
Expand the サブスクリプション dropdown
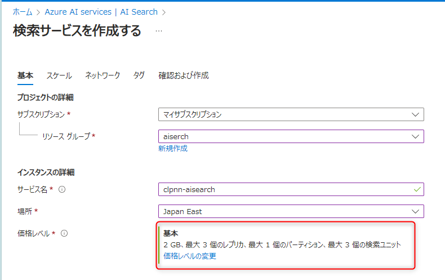click(x=291, y=114)
